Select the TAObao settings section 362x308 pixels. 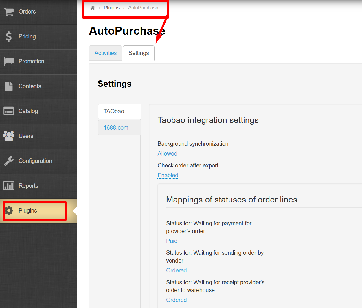114,111
